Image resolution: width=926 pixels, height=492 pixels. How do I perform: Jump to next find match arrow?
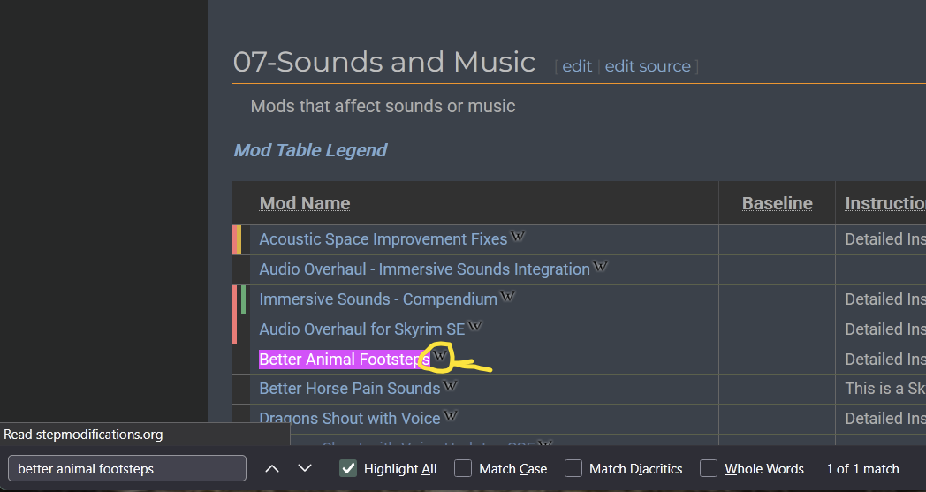coord(305,469)
